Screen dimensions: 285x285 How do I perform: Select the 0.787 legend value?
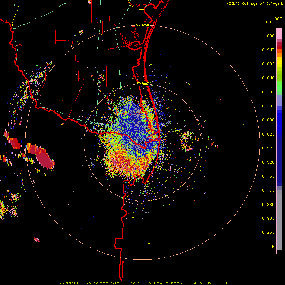pyautogui.click(x=268, y=92)
